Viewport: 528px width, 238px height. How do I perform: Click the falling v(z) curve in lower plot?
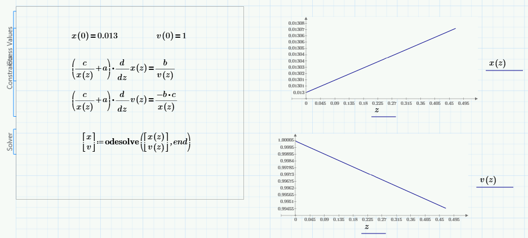(370, 175)
